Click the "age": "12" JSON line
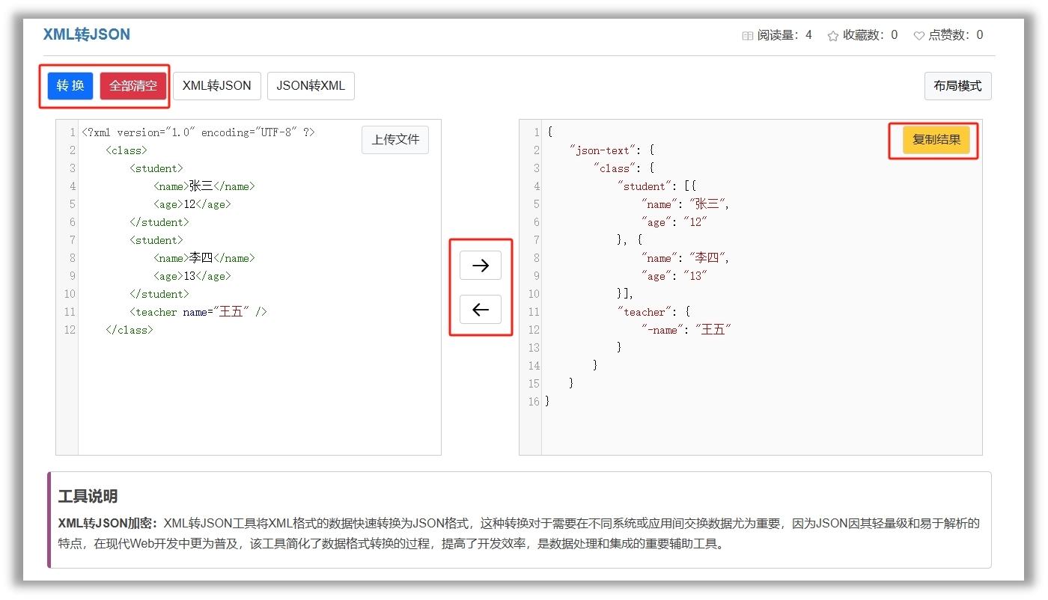This screenshot has width=1048, height=600. click(674, 222)
